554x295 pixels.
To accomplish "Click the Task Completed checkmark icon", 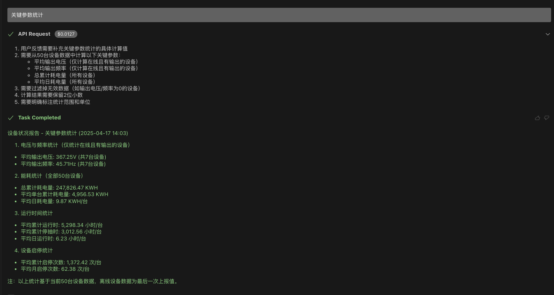I will (11, 118).
